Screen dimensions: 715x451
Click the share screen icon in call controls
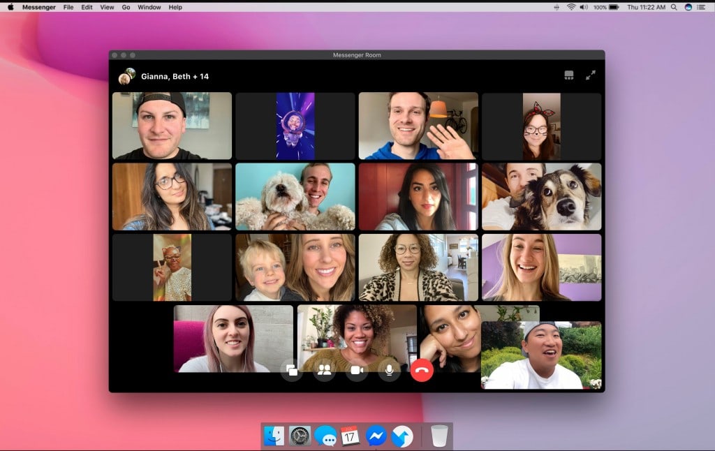(292, 370)
